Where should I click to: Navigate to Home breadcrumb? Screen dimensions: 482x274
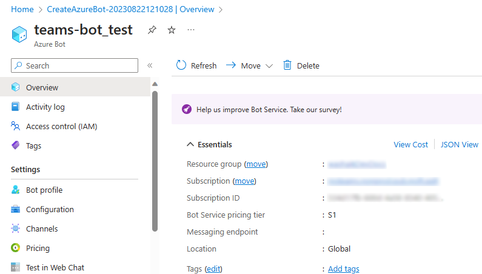(22, 9)
